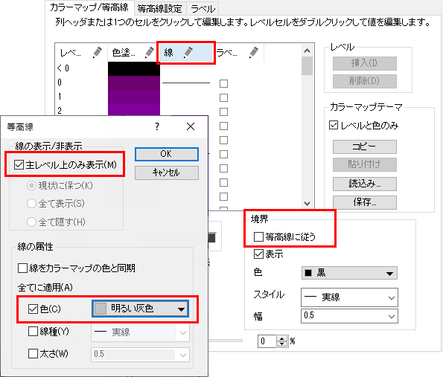Check the label checkbox in level 2 row
The image size is (443, 377).
(x=224, y=112)
